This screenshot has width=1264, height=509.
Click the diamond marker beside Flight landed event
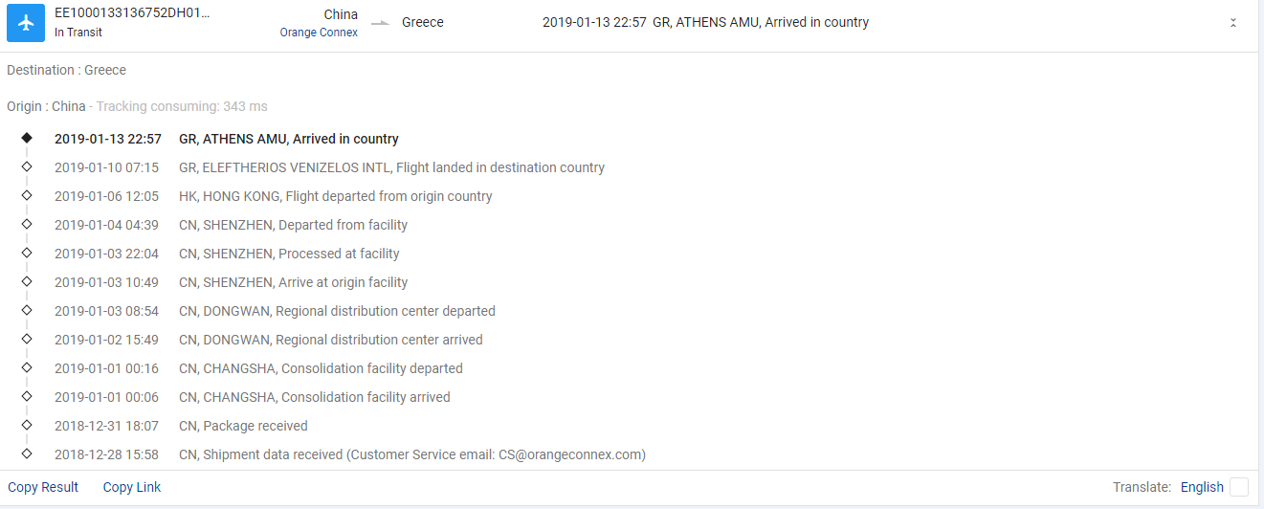pyautogui.click(x=27, y=166)
